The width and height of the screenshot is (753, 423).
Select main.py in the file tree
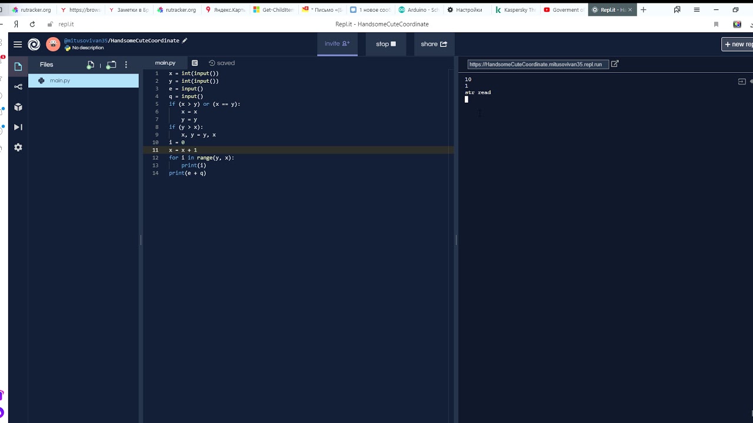click(84, 80)
